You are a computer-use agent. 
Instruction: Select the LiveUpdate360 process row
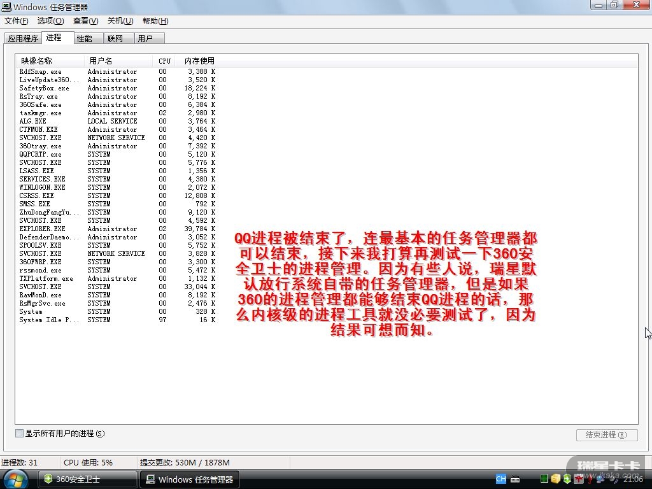[x=117, y=80]
